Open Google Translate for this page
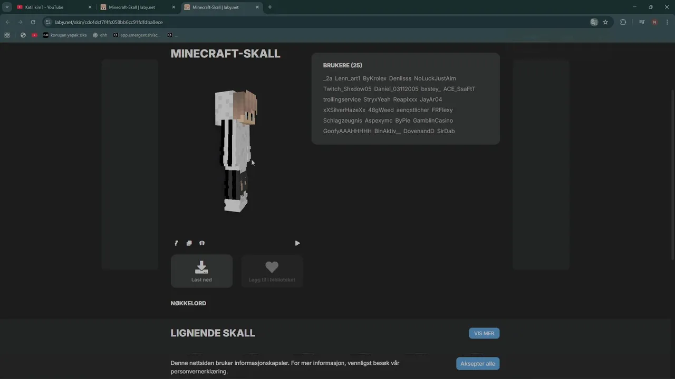 (x=594, y=22)
